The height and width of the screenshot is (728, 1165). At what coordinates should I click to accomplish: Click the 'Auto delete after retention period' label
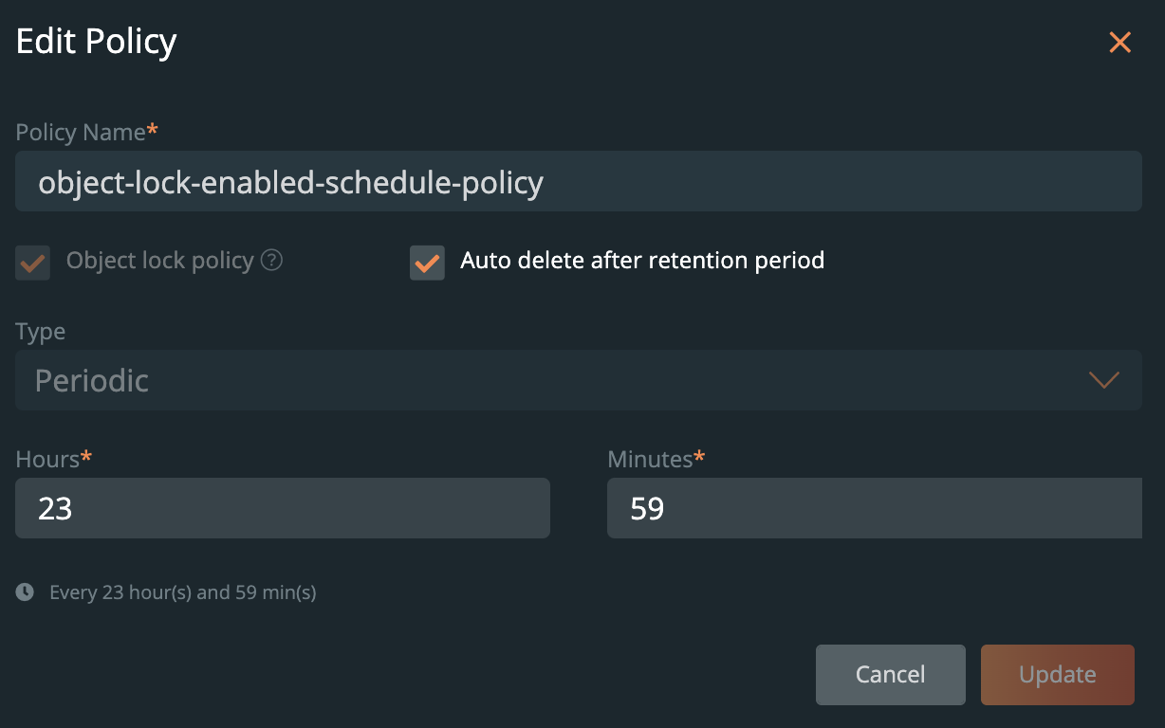[x=641, y=261]
